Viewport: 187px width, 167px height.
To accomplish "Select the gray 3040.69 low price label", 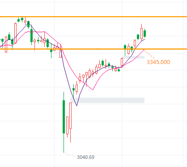I will [85, 157].
